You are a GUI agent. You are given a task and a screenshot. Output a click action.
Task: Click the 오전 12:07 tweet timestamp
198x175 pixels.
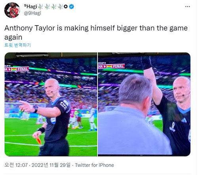[x=16, y=165]
